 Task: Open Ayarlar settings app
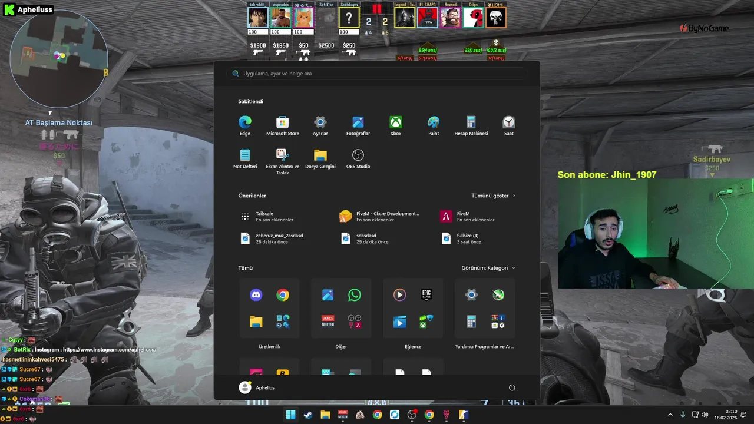[320, 125]
